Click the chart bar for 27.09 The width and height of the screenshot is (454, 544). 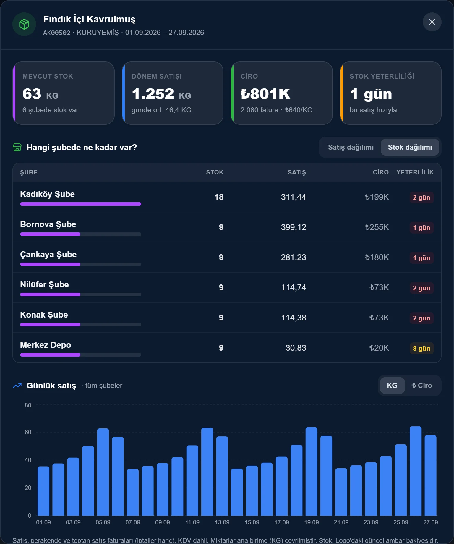pos(430,475)
